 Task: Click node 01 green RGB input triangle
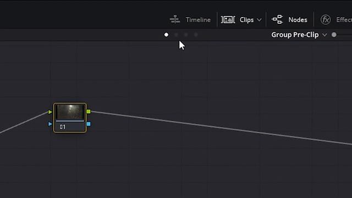point(50,112)
